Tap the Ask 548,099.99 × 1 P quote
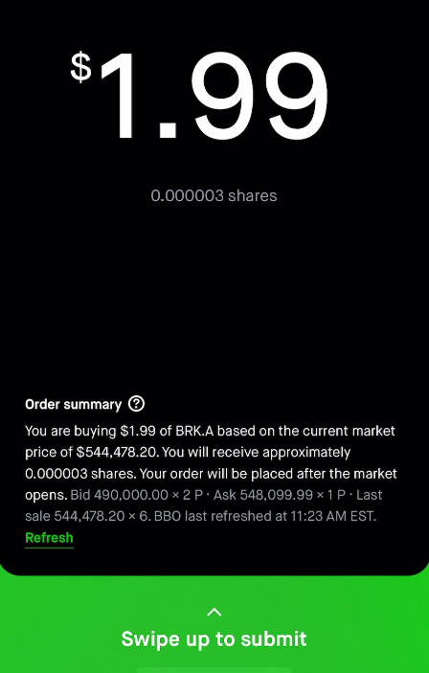This screenshot has width=429, height=673. point(279,495)
